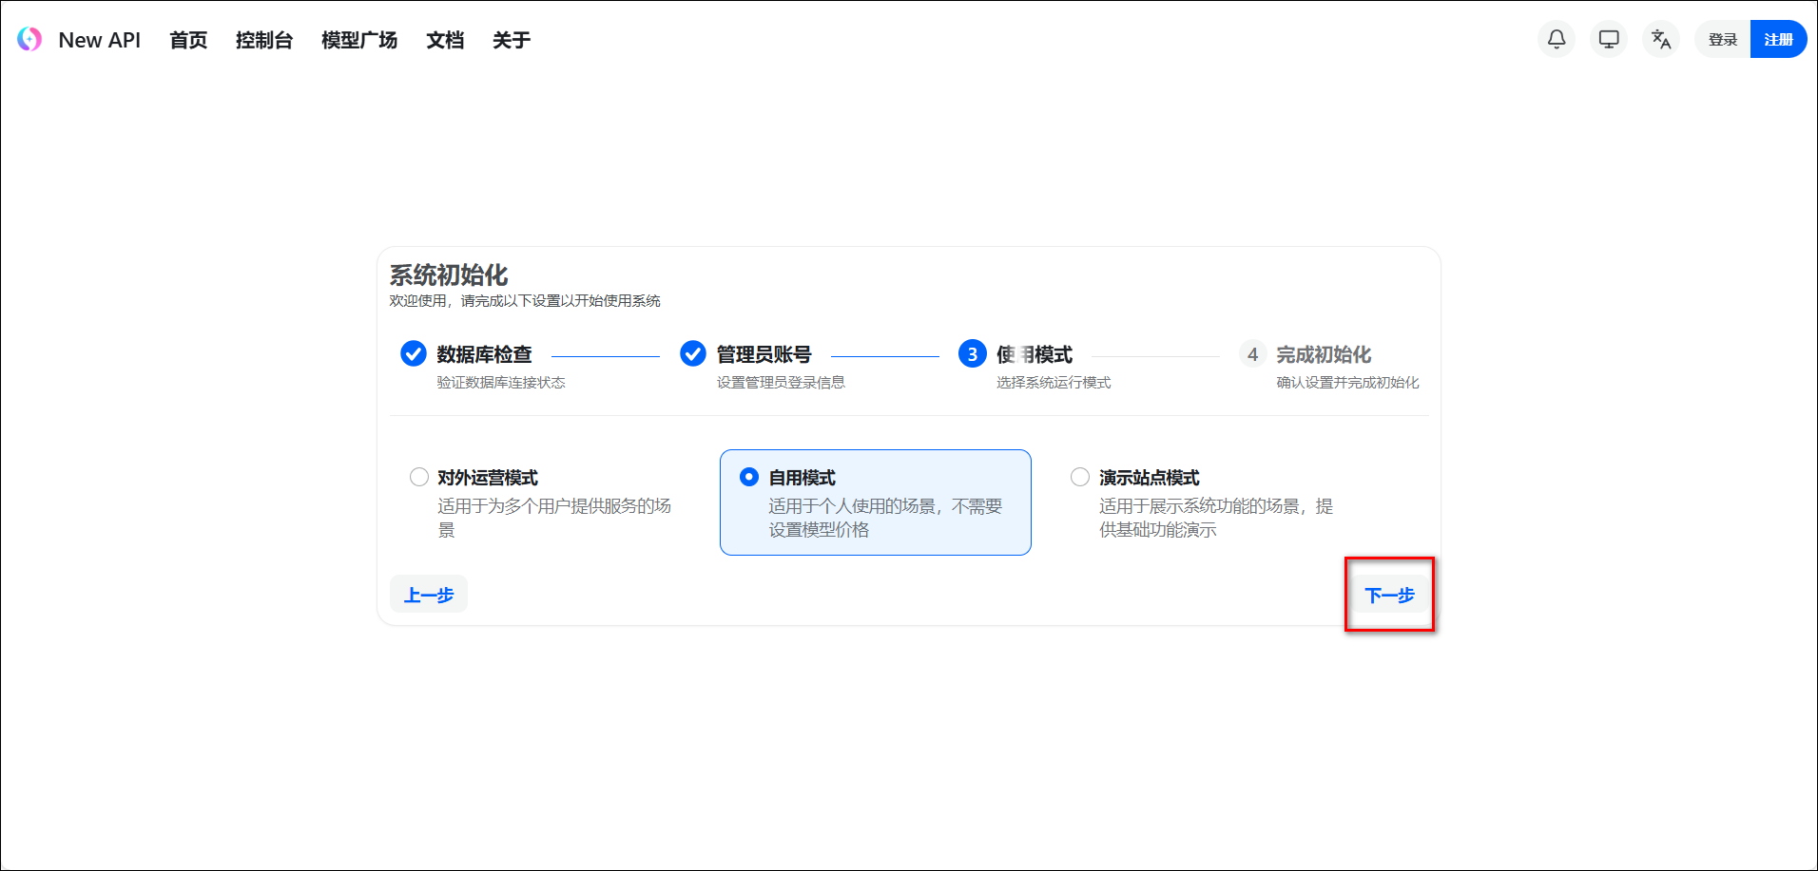Open 模型广场 from the top menu
Viewport: 1818px width, 871px height.
coord(359,40)
